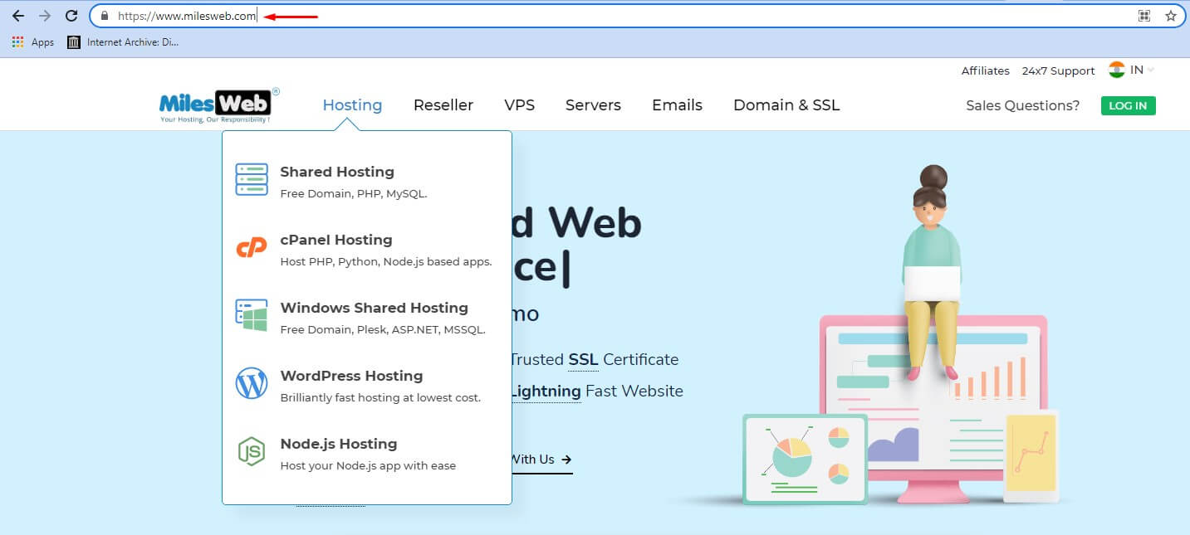Click the Node.js logo icon
Image resolution: width=1190 pixels, height=535 pixels.
coord(252,451)
